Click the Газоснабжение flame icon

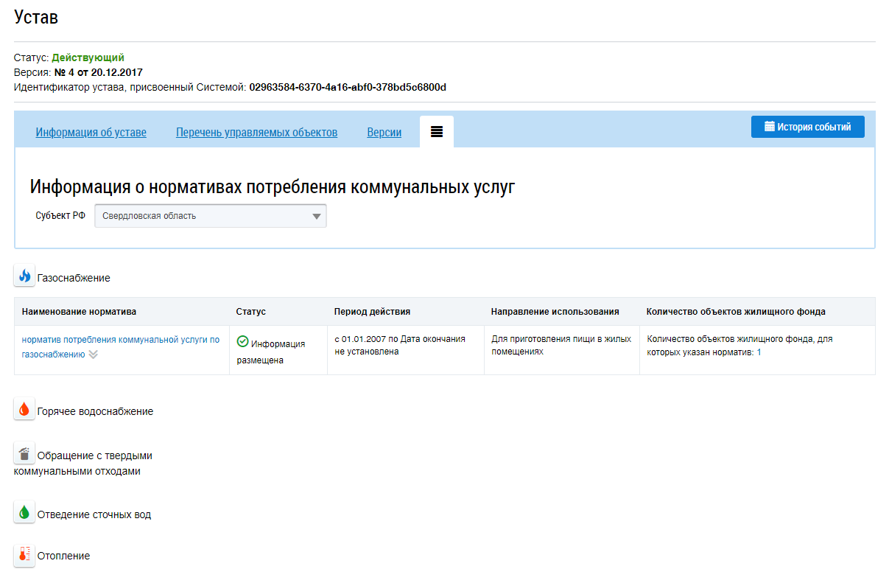pos(24,276)
